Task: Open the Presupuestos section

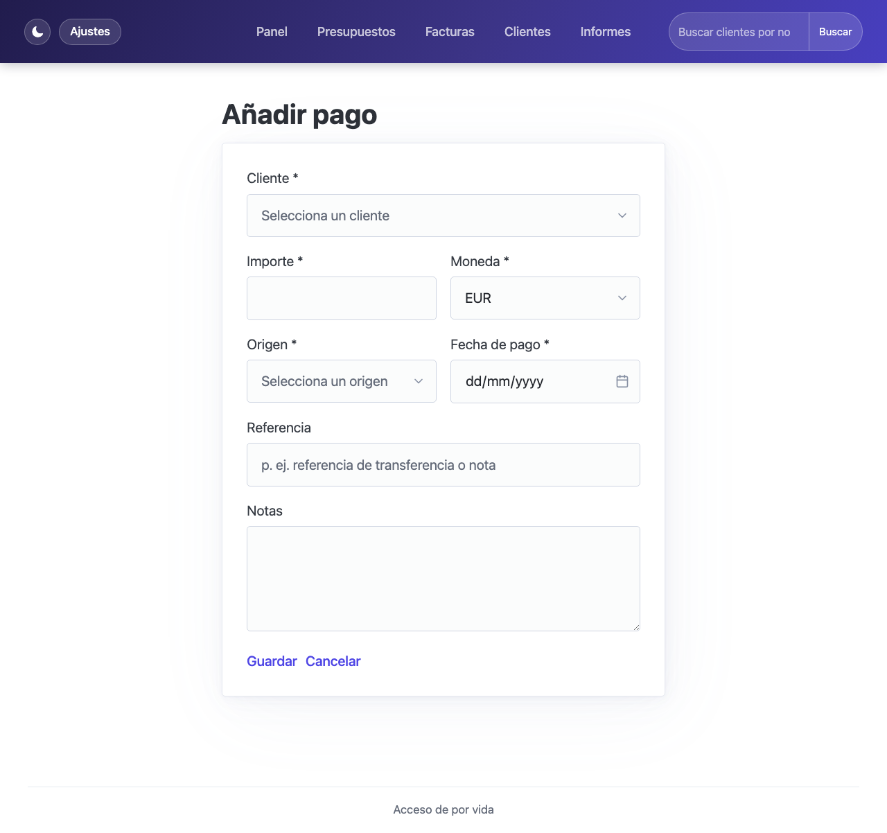Action: pos(356,32)
